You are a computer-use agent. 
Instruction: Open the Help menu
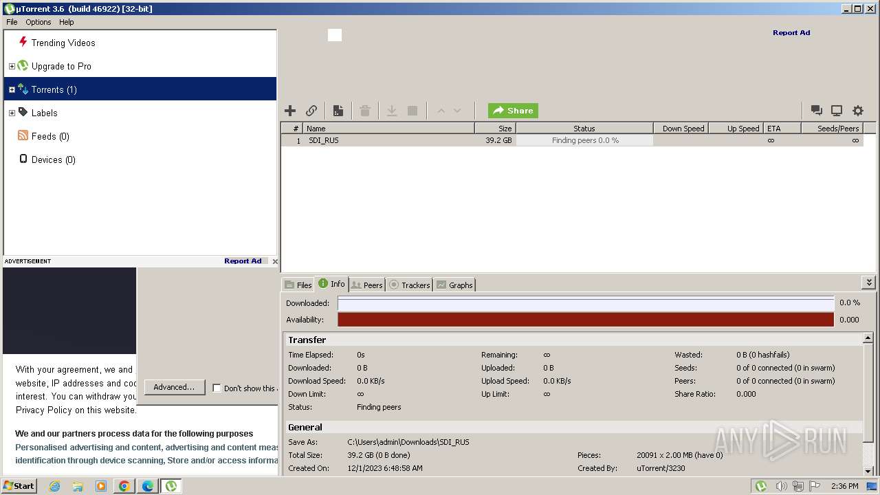(x=67, y=22)
